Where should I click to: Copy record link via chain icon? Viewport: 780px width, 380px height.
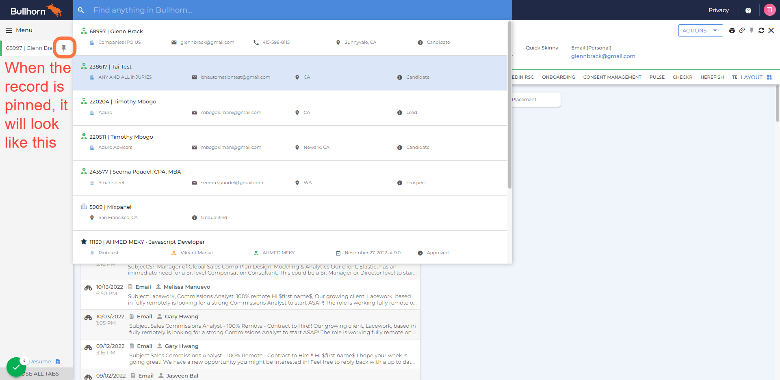pos(742,30)
